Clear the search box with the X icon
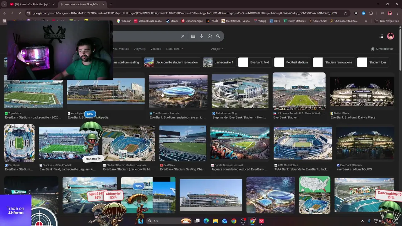The height and width of the screenshot is (226, 402). pyautogui.click(x=182, y=36)
